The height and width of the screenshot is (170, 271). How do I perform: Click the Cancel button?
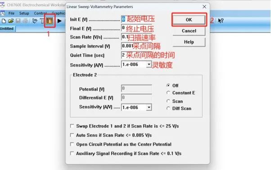click(189, 31)
